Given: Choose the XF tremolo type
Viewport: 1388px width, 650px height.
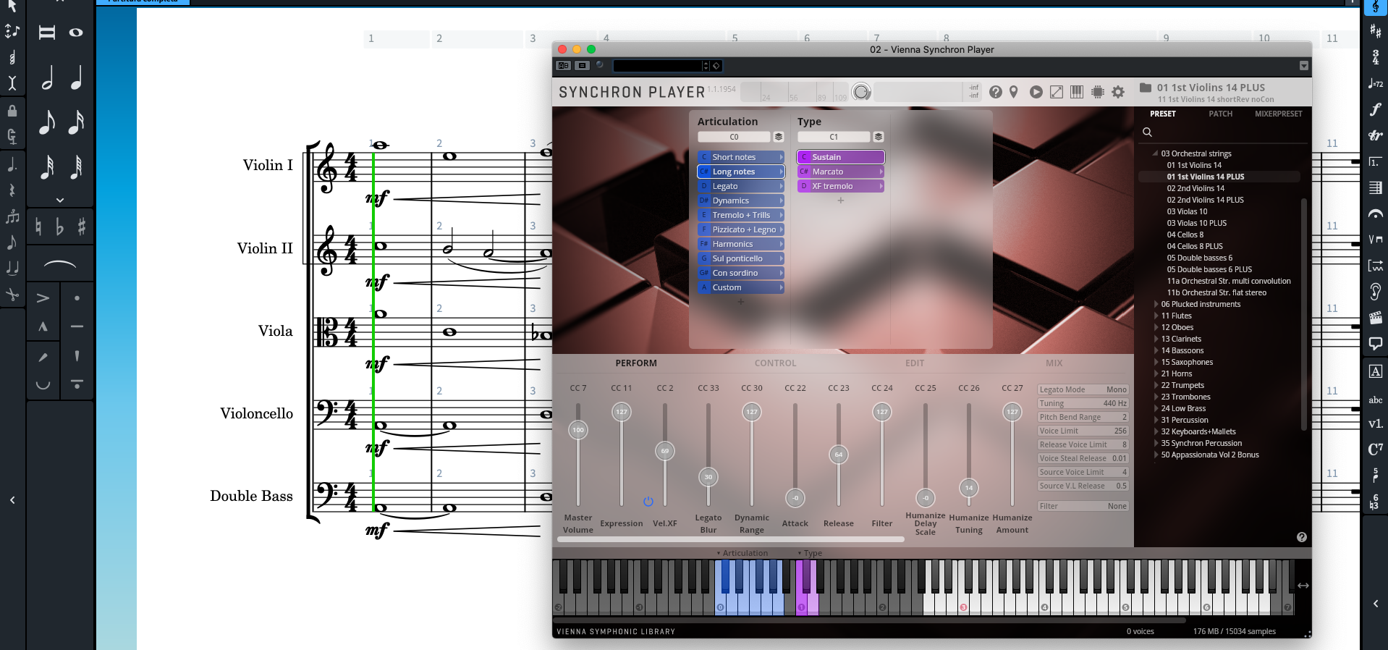Looking at the screenshot, I should 841,186.
